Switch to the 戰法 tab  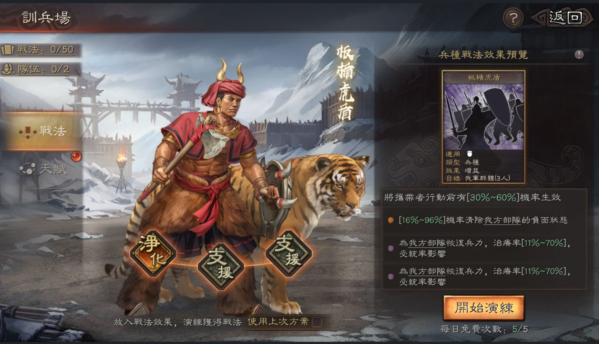pyautogui.click(x=42, y=131)
